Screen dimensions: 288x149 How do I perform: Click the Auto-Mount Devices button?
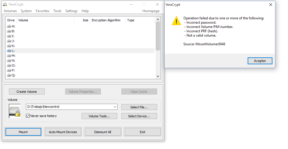(63, 132)
